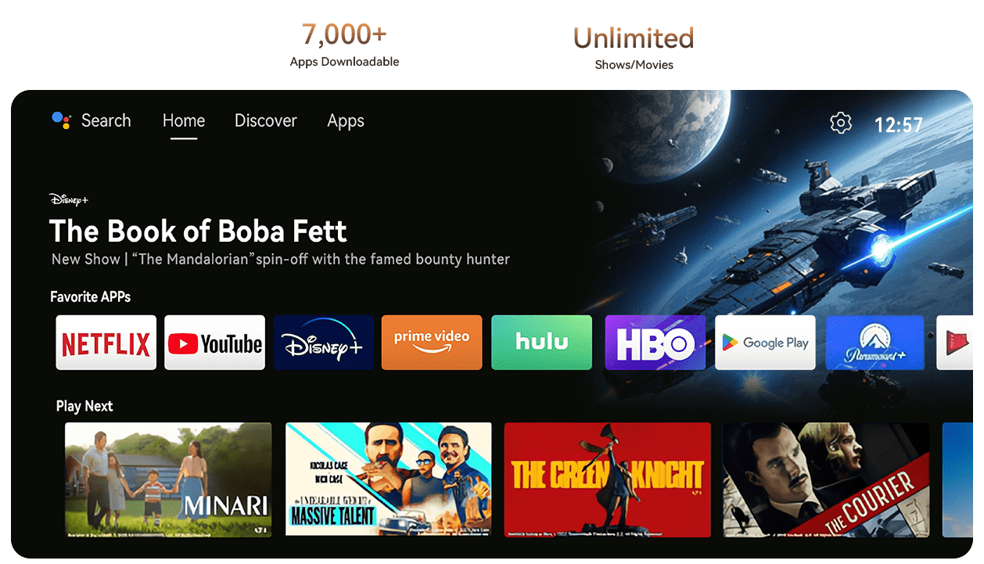
Task: Open the settings gear icon
Action: [x=841, y=123]
